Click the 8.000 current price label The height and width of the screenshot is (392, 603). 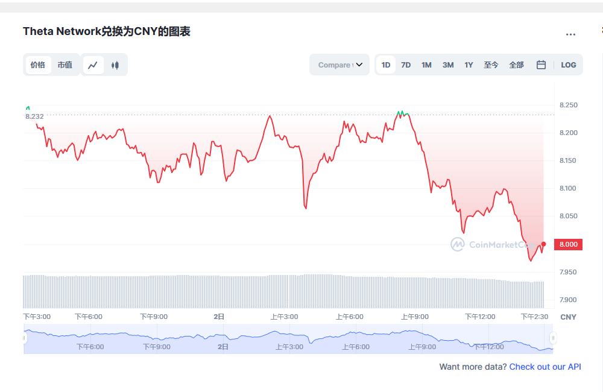(569, 244)
